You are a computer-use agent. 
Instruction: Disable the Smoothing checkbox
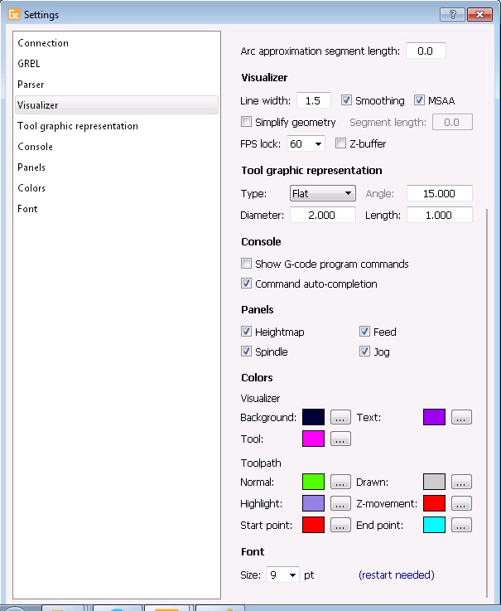click(x=347, y=100)
